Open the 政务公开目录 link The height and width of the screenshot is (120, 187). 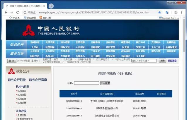17,80
